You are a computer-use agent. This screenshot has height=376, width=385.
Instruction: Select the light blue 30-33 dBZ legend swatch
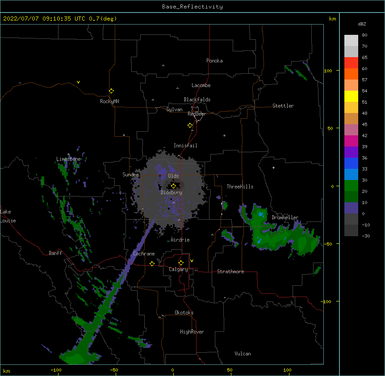point(351,175)
